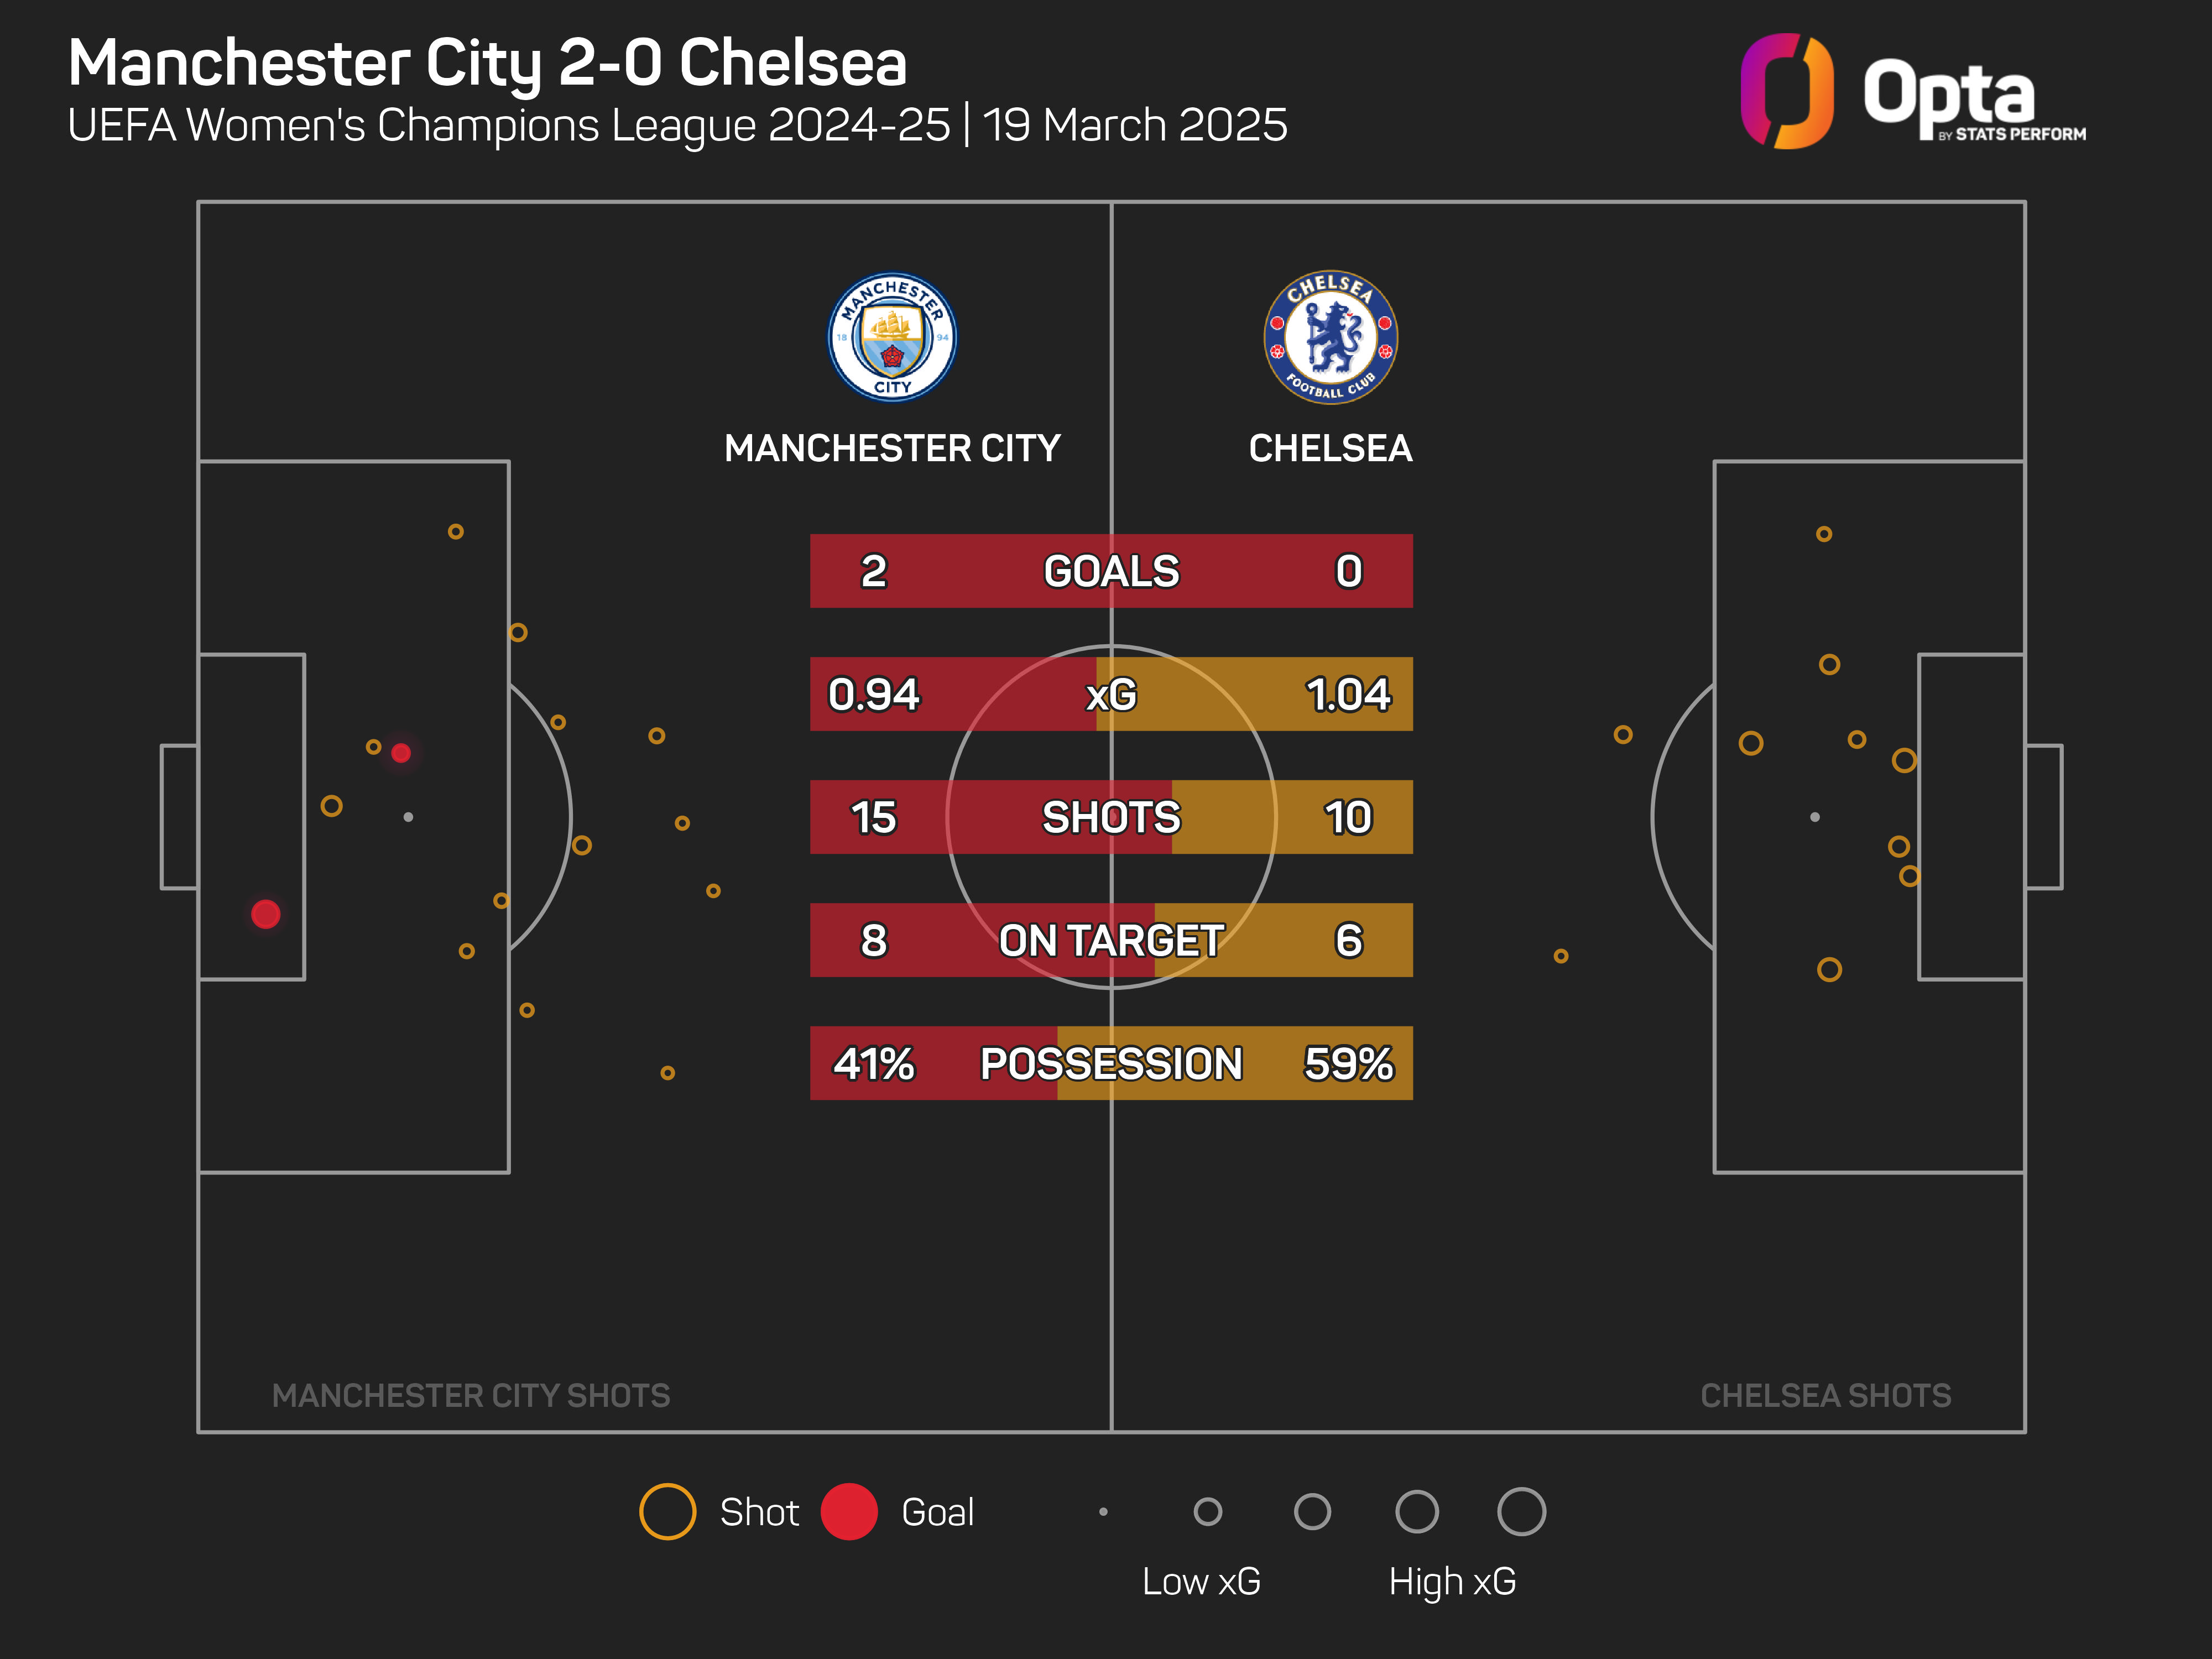Click the smallest xG legend dot
The image size is (2212, 1659).
tap(1103, 1511)
